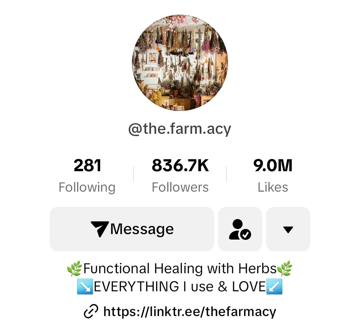Viewport: 359px width, 327px height.
Task: Open the linktr.ee/thefarmacy link
Action: (x=190, y=311)
